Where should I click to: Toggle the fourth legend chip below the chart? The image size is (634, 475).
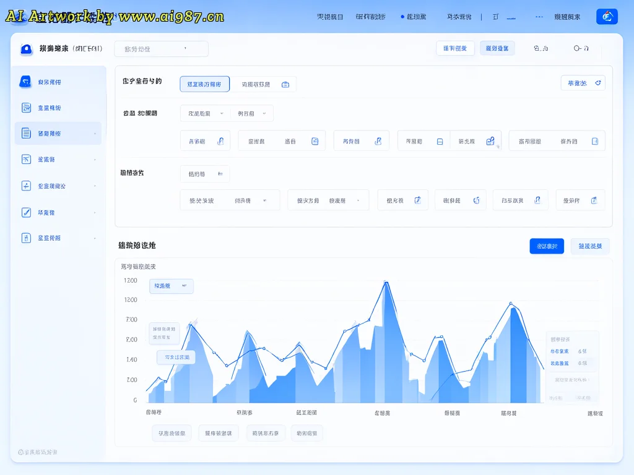pyautogui.click(x=307, y=433)
